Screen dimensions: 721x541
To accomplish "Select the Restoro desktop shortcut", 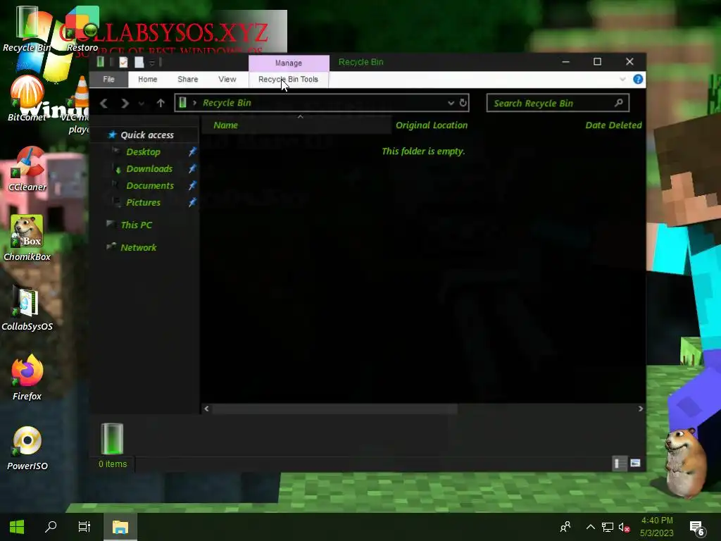I will coord(82,30).
